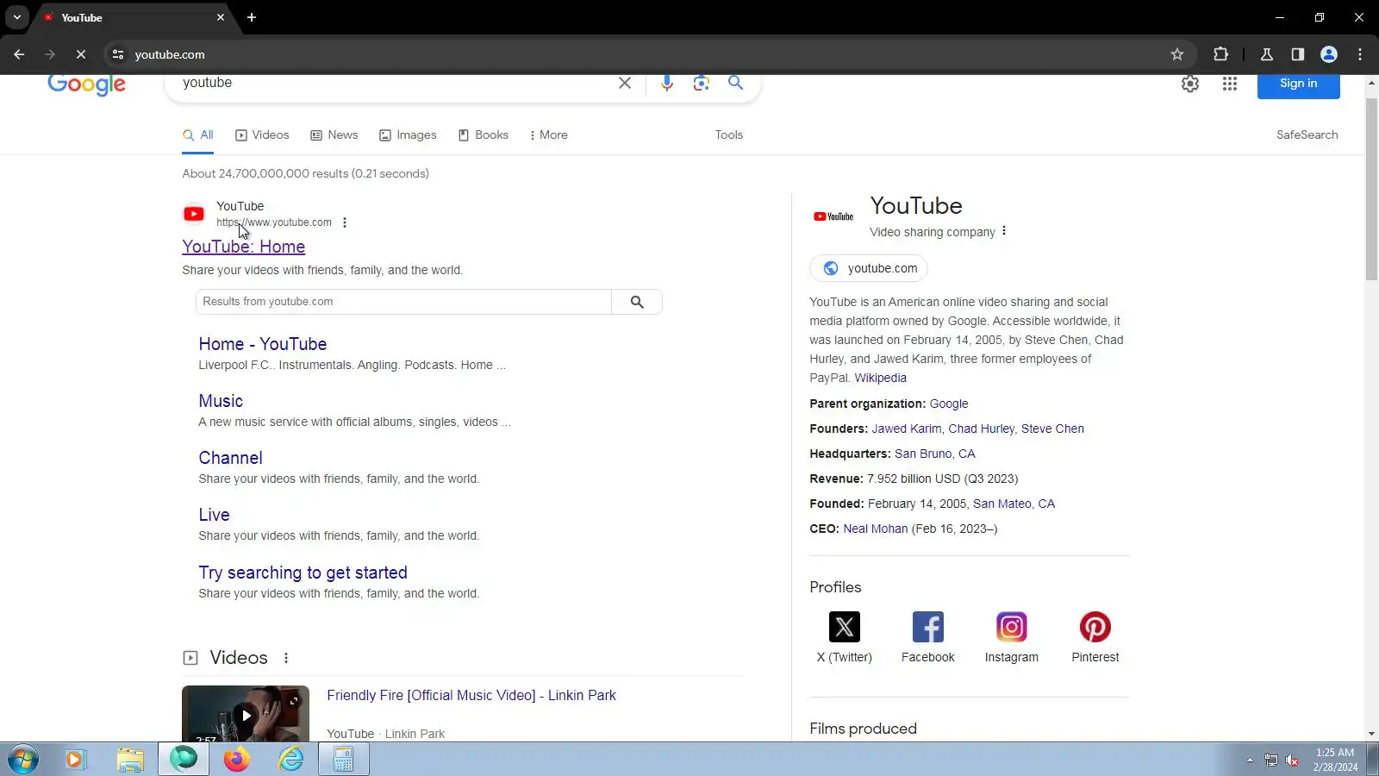Open YouTube's Pinterest profile
This screenshot has width=1379, height=776.
(1095, 637)
